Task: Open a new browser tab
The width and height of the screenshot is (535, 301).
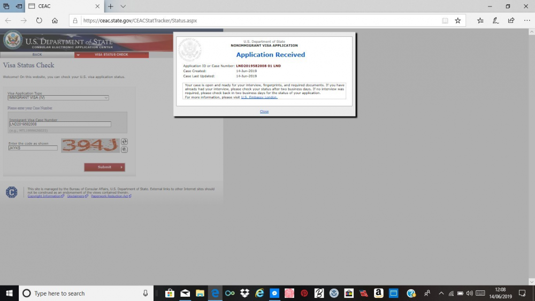Action: point(111,6)
